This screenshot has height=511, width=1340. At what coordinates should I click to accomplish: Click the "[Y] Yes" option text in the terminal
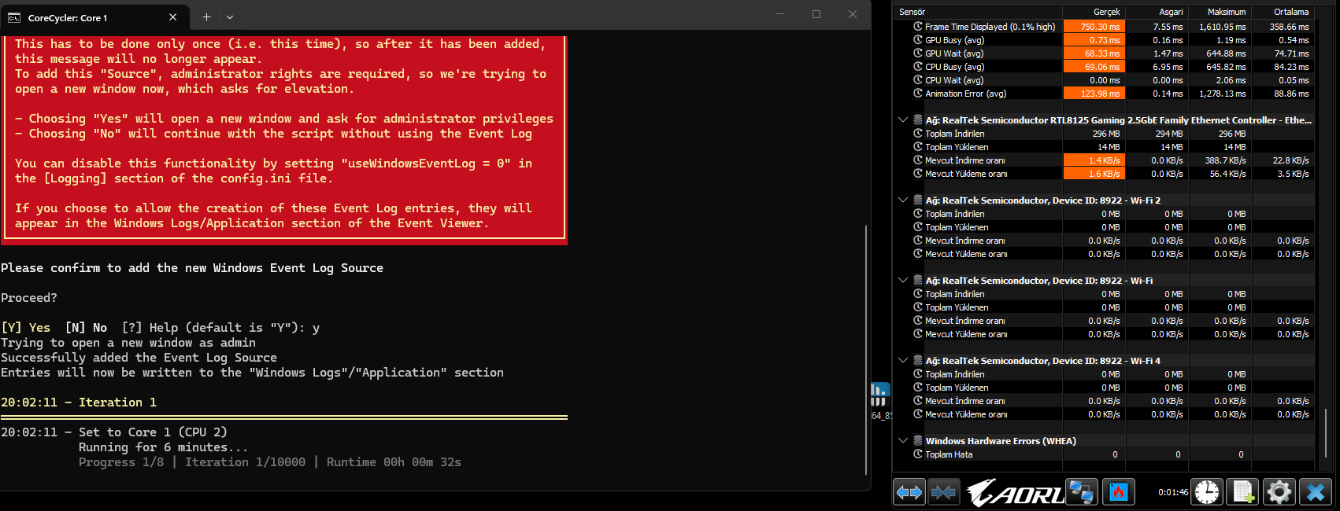pos(26,328)
